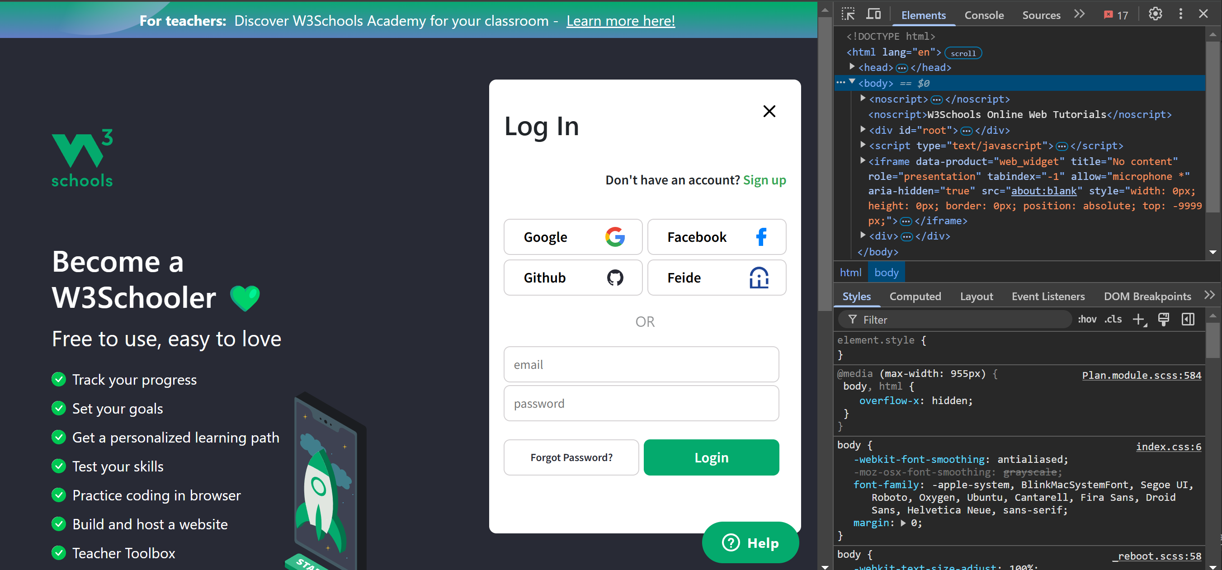Click the Facebook logo icon
This screenshot has width=1222, height=570.
[x=761, y=236]
